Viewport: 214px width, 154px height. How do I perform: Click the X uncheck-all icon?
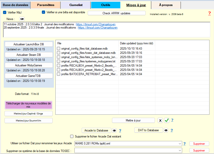point(160,120)
